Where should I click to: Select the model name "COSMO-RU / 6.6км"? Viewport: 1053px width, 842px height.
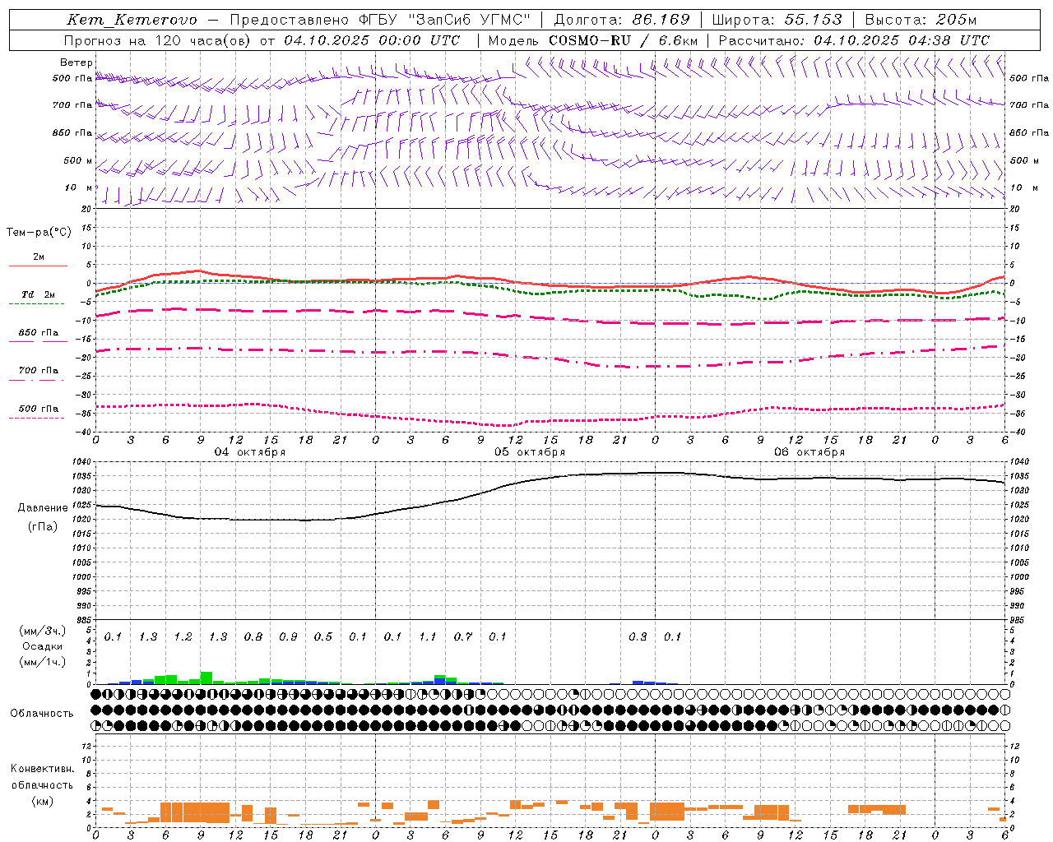624,40
